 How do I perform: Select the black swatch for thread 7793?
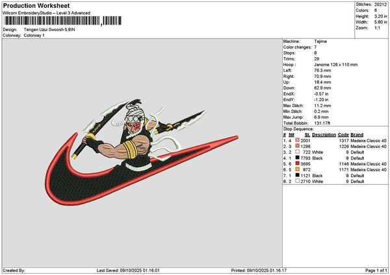(x=297, y=158)
